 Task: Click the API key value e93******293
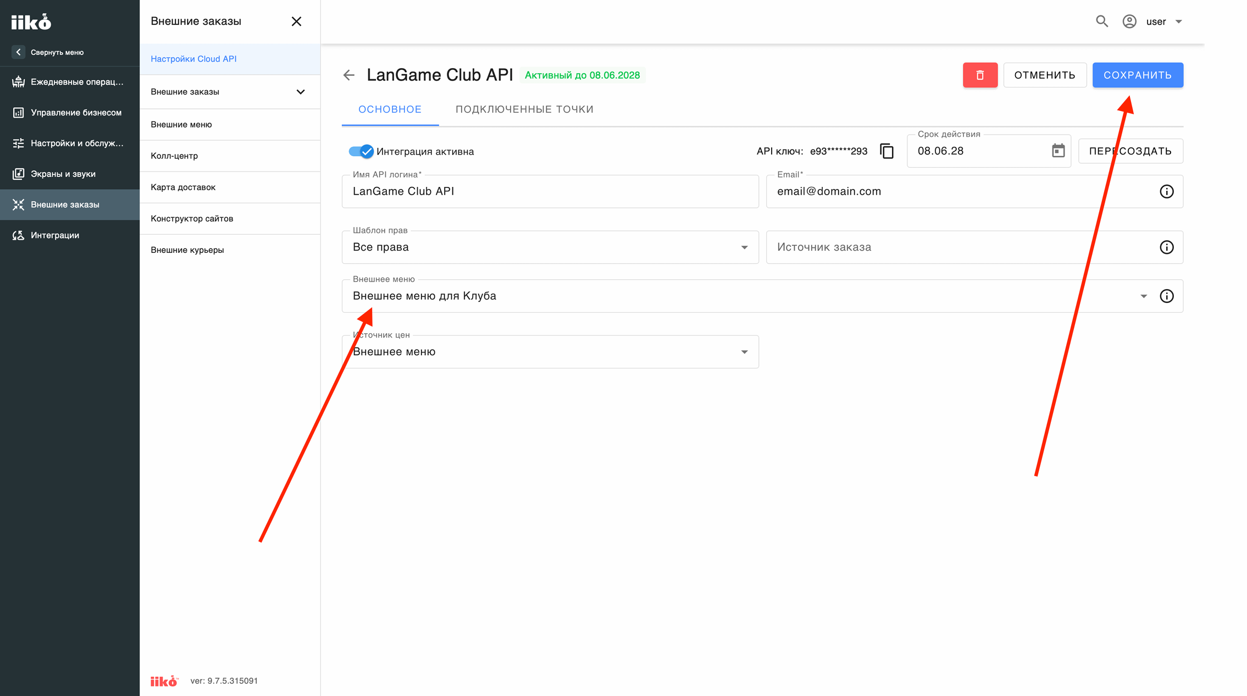pos(839,151)
